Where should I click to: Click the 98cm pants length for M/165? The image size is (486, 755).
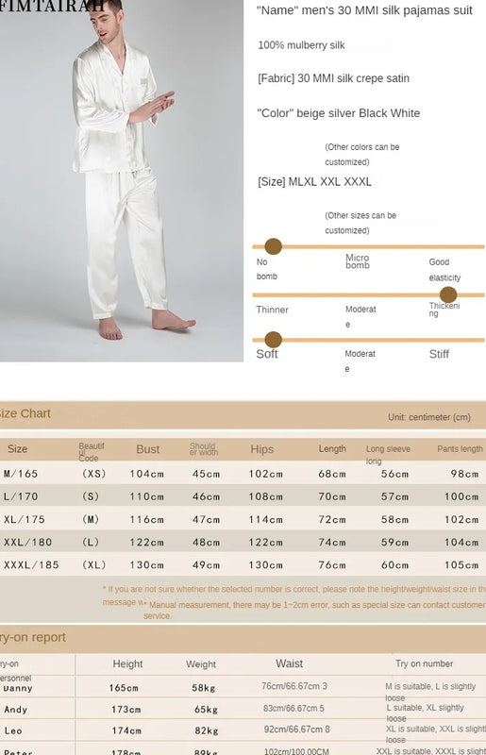(465, 474)
